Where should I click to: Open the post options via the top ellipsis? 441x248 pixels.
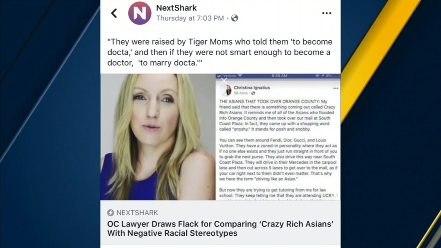tap(327, 13)
